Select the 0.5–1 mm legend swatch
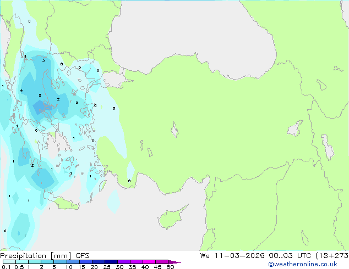Viewport: 349px width, 269px height. click(22, 262)
